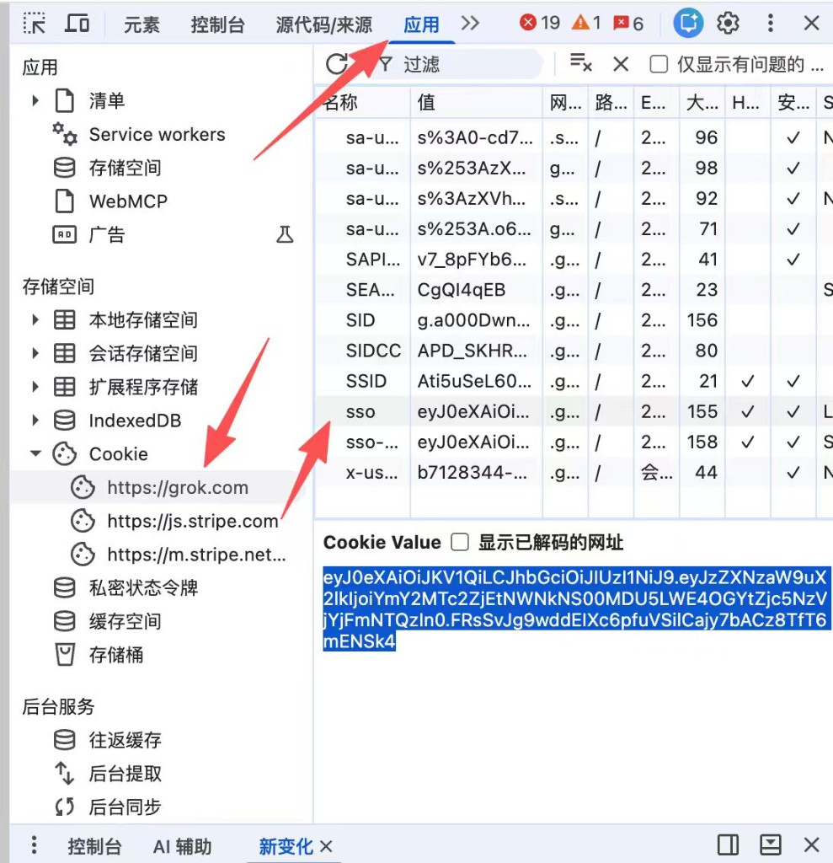Click the 1 warning counter
Viewport: 833px width, 863px height.
tap(586, 23)
